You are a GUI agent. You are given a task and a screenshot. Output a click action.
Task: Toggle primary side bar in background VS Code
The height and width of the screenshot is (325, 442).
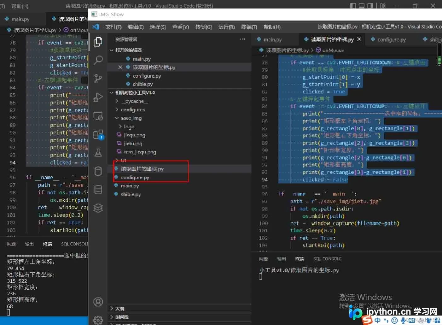click(x=353, y=6)
